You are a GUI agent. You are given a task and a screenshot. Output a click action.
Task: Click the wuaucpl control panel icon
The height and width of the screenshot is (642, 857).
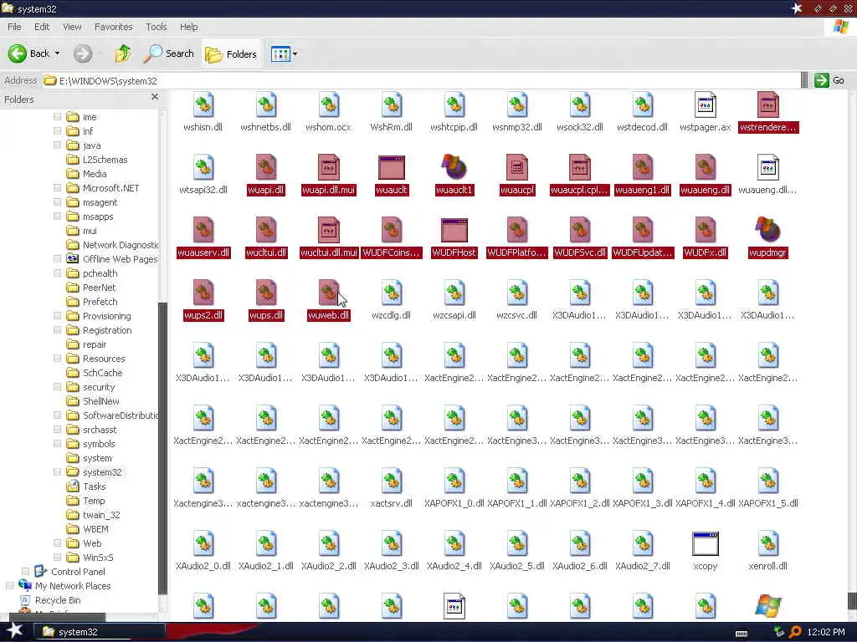(517, 167)
